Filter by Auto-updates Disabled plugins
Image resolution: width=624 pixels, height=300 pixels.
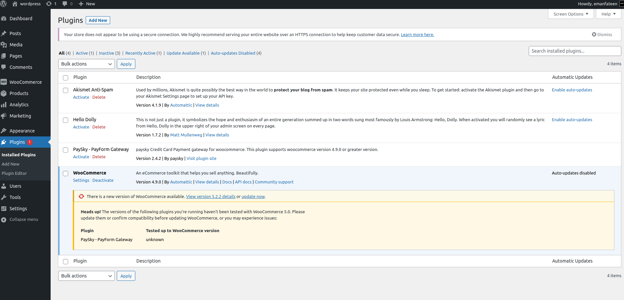[x=233, y=53]
